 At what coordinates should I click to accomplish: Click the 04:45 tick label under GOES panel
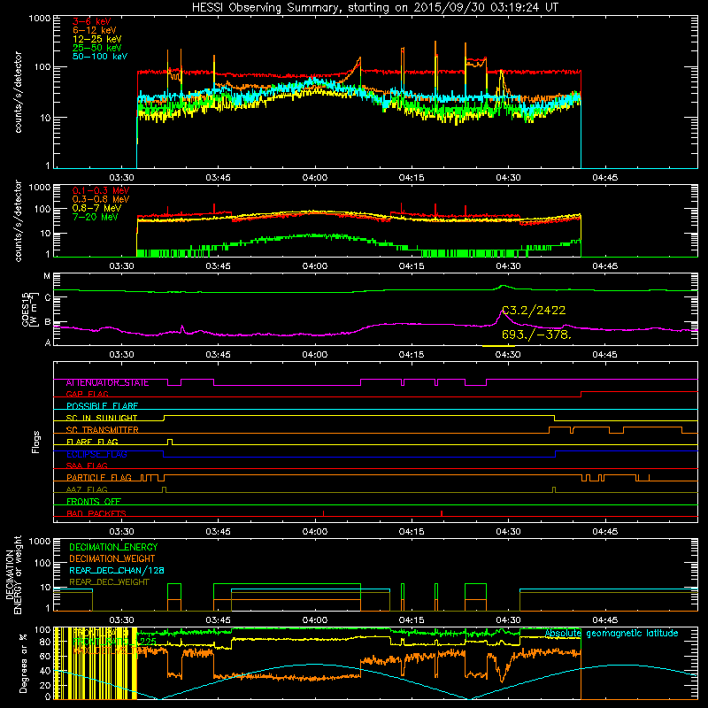pyautogui.click(x=604, y=355)
